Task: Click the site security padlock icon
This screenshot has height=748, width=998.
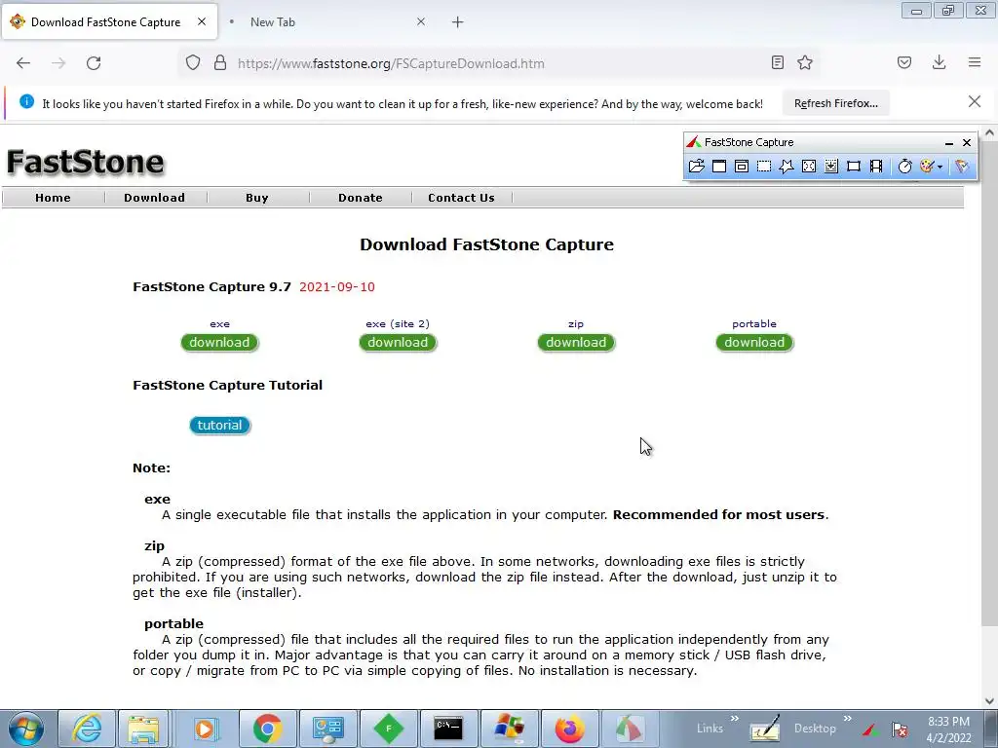Action: (x=220, y=63)
